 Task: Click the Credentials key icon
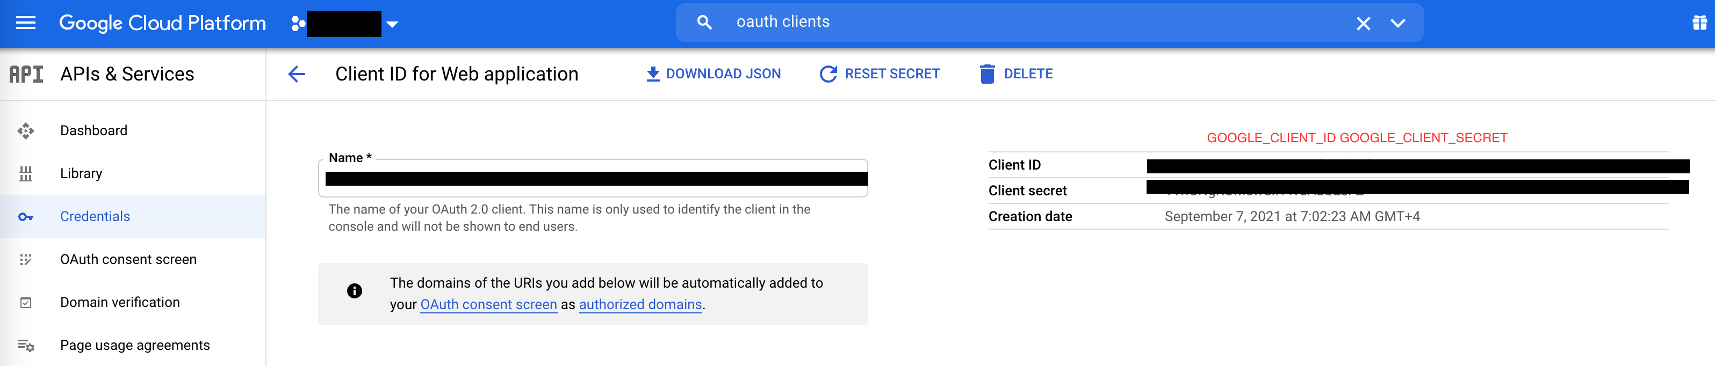pos(26,217)
